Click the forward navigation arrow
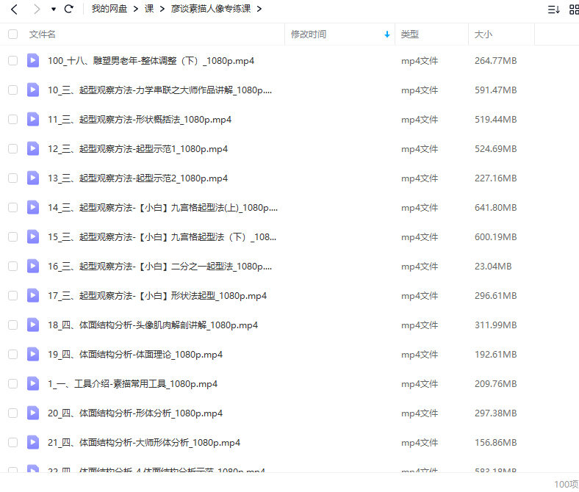The height and width of the screenshot is (492, 579). coord(36,10)
